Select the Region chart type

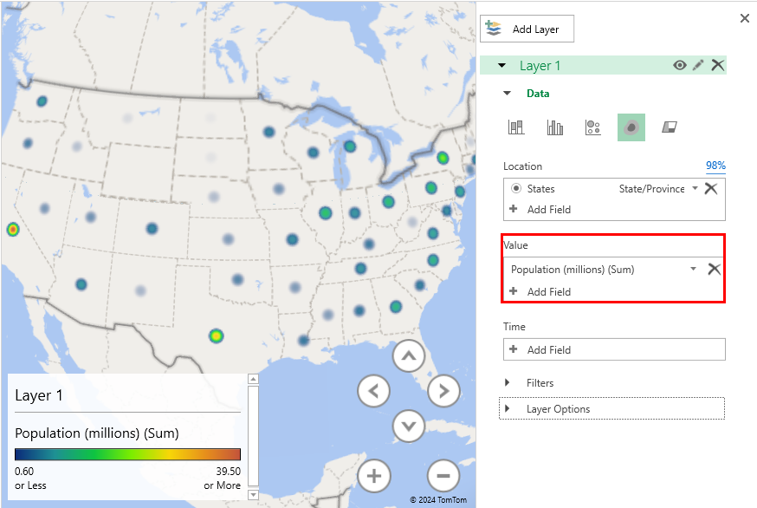pyautogui.click(x=670, y=127)
